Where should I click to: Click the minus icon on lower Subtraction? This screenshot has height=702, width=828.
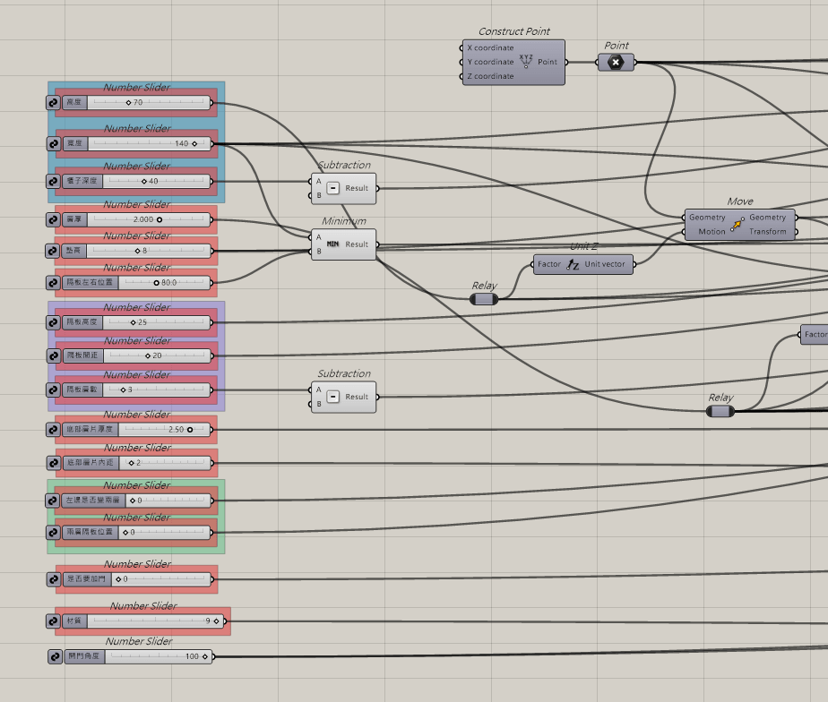[x=332, y=397]
